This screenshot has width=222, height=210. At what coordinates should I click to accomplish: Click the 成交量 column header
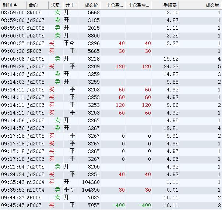tap(200, 5)
